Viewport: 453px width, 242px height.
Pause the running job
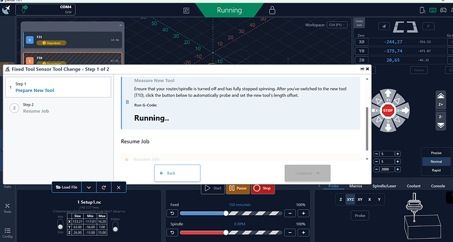[238, 188]
